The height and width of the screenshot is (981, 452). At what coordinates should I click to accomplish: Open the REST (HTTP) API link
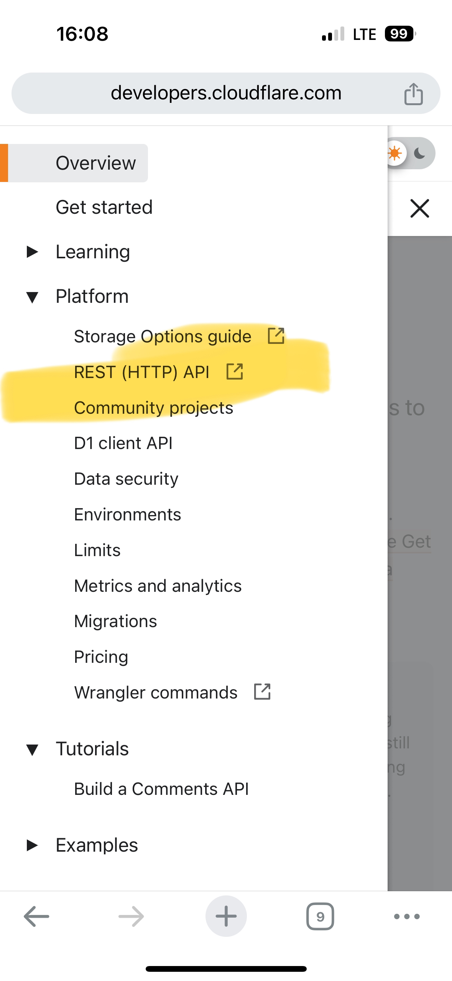(x=142, y=372)
